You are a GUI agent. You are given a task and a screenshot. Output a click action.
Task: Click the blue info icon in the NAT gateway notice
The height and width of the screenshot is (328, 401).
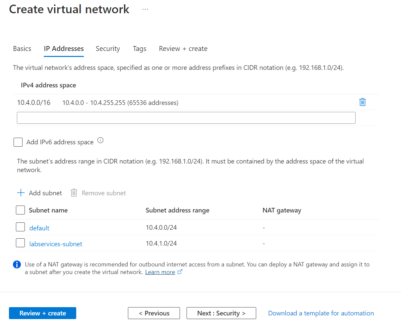[x=17, y=264]
